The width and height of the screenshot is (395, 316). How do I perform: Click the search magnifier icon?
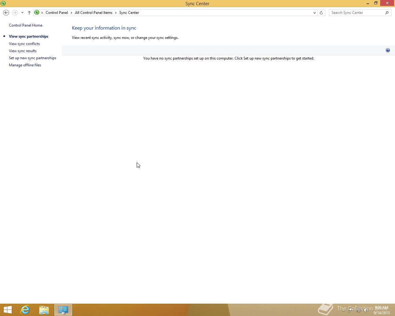click(387, 13)
